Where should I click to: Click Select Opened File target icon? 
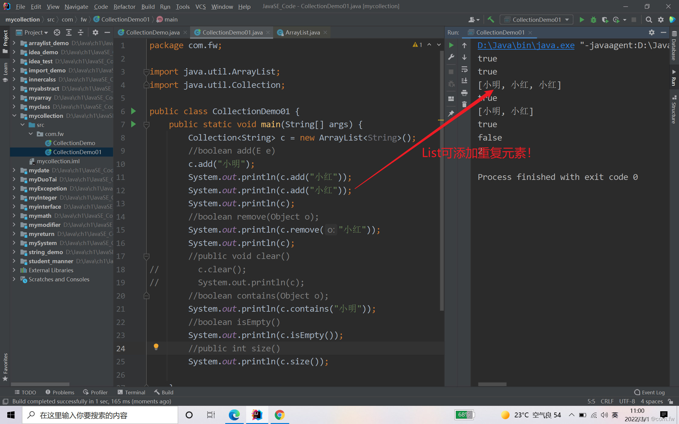57,32
